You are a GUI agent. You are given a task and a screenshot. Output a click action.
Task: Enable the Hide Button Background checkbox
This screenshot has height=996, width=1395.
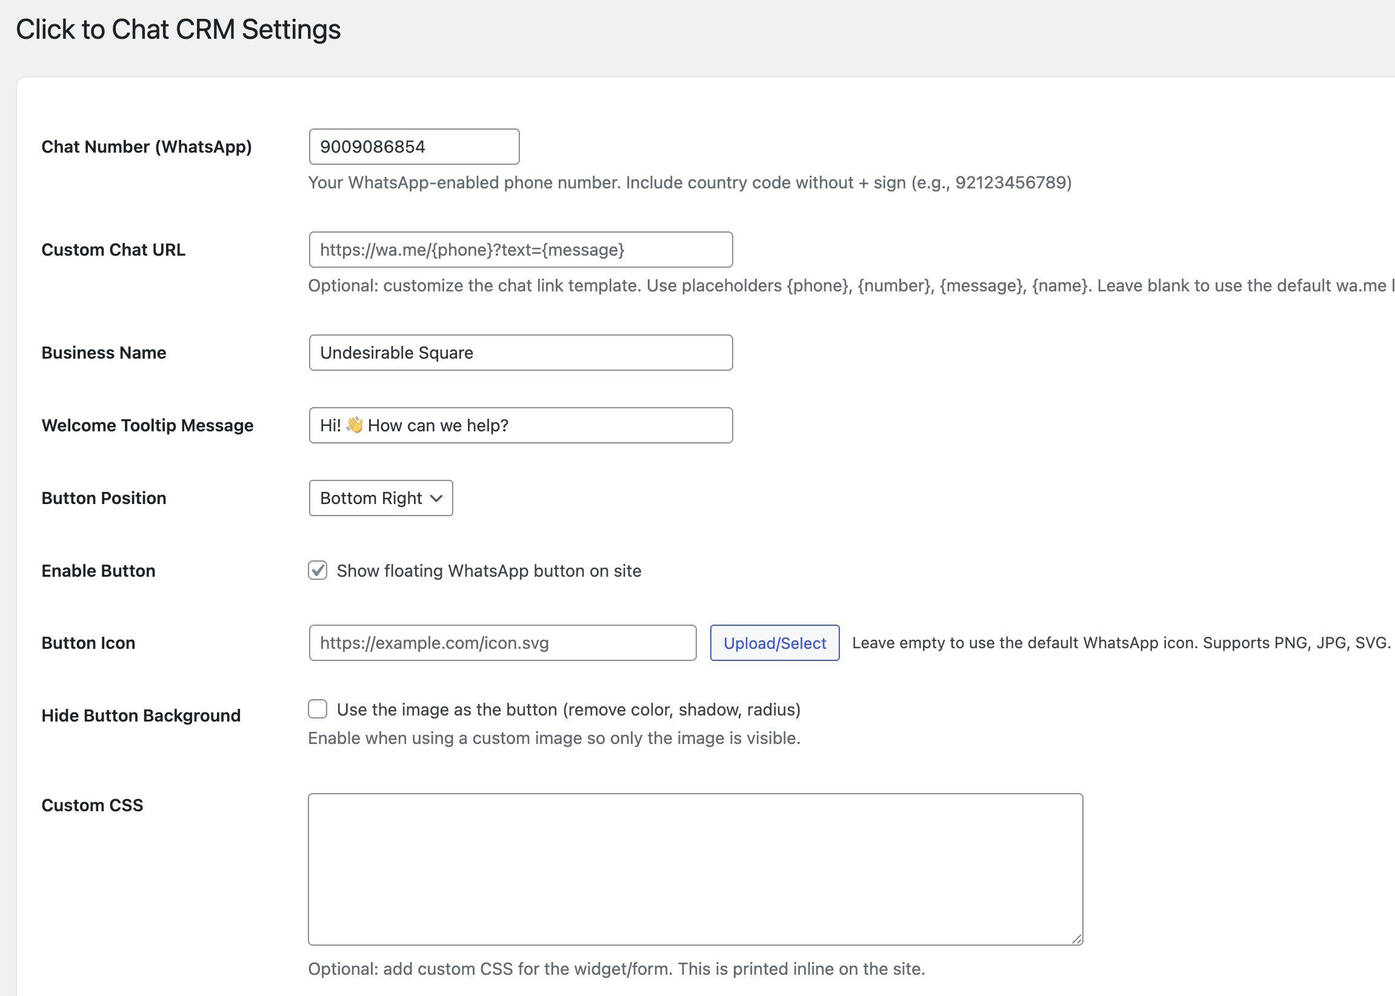(317, 709)
